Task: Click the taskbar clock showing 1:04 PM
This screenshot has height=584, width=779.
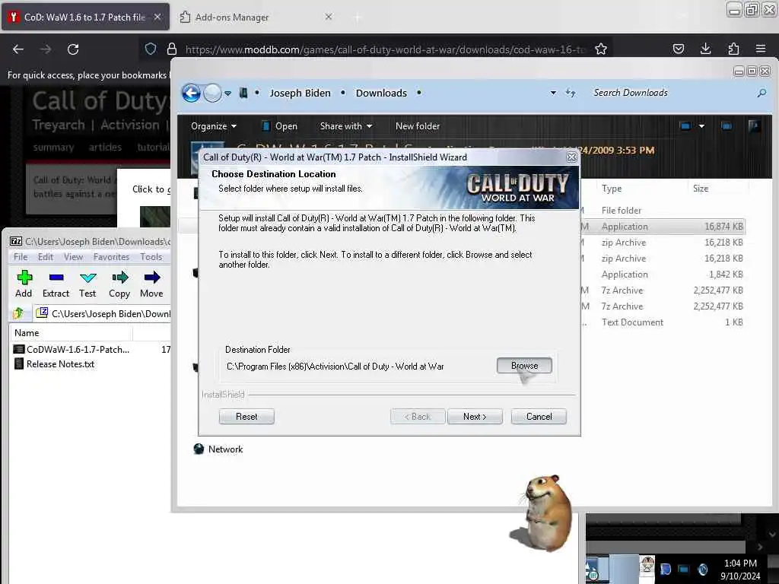Action: [x=740, y=569]
